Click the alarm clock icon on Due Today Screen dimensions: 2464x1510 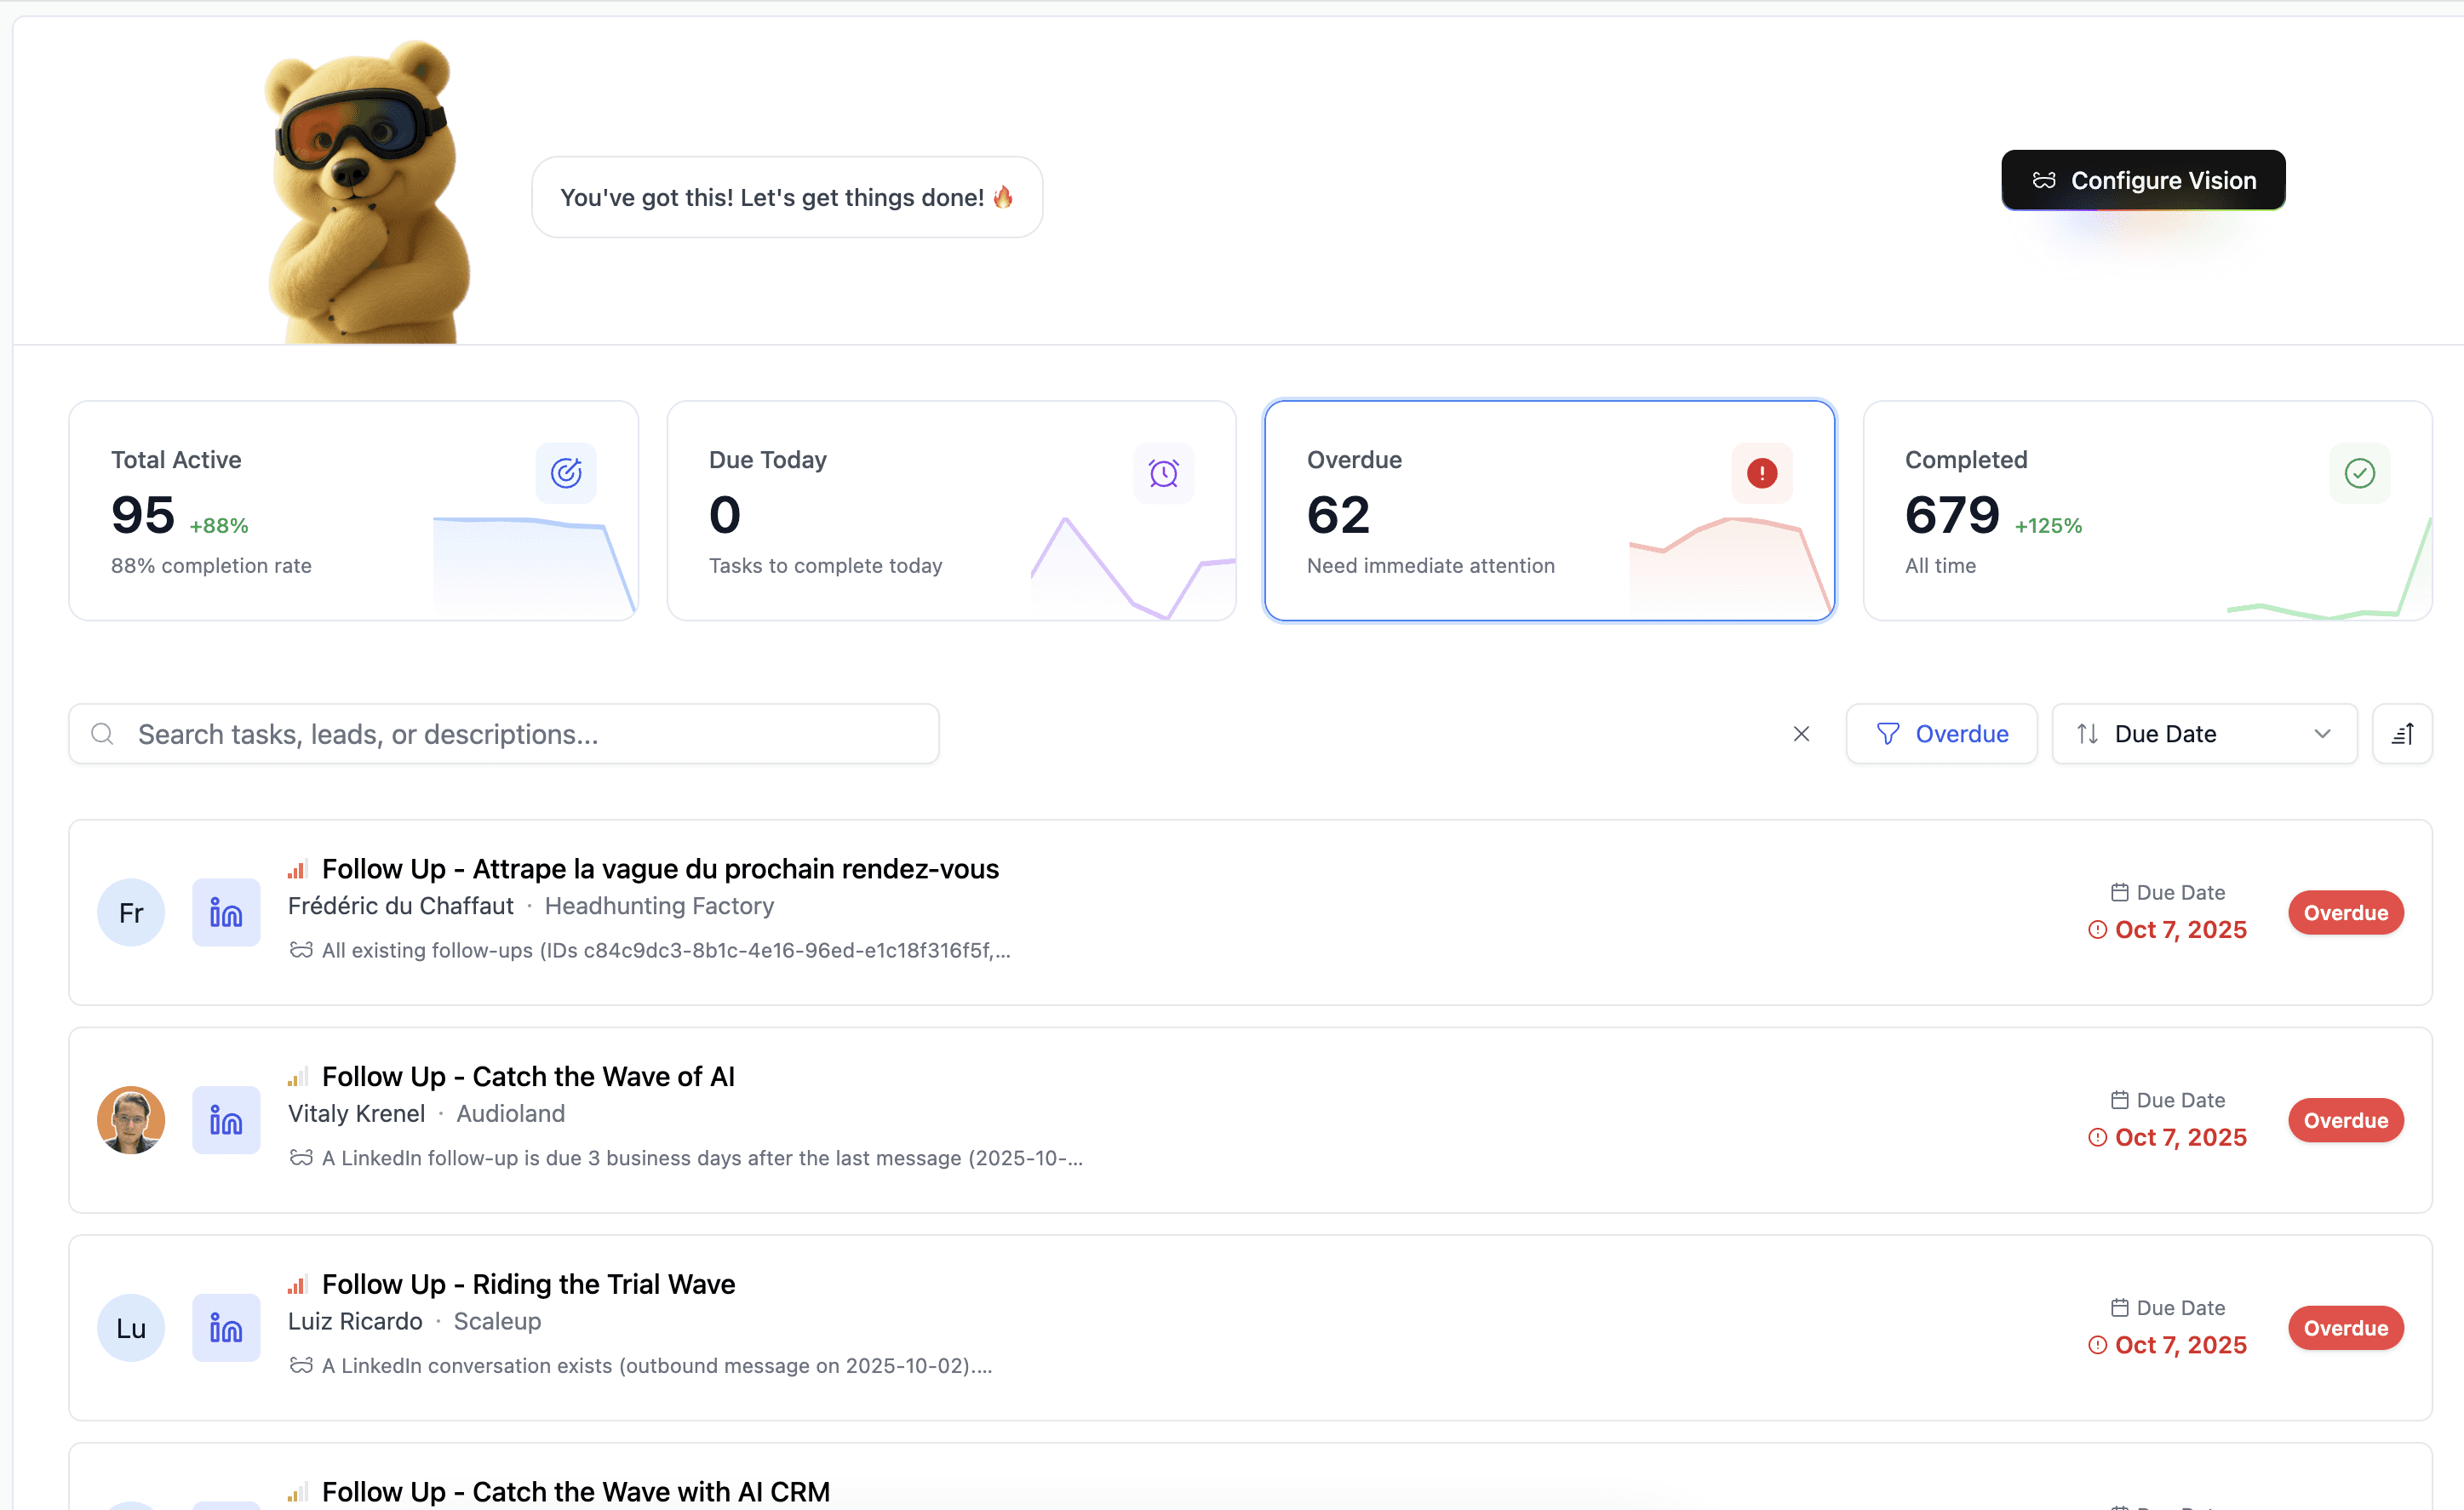[x=1164, y=473]
